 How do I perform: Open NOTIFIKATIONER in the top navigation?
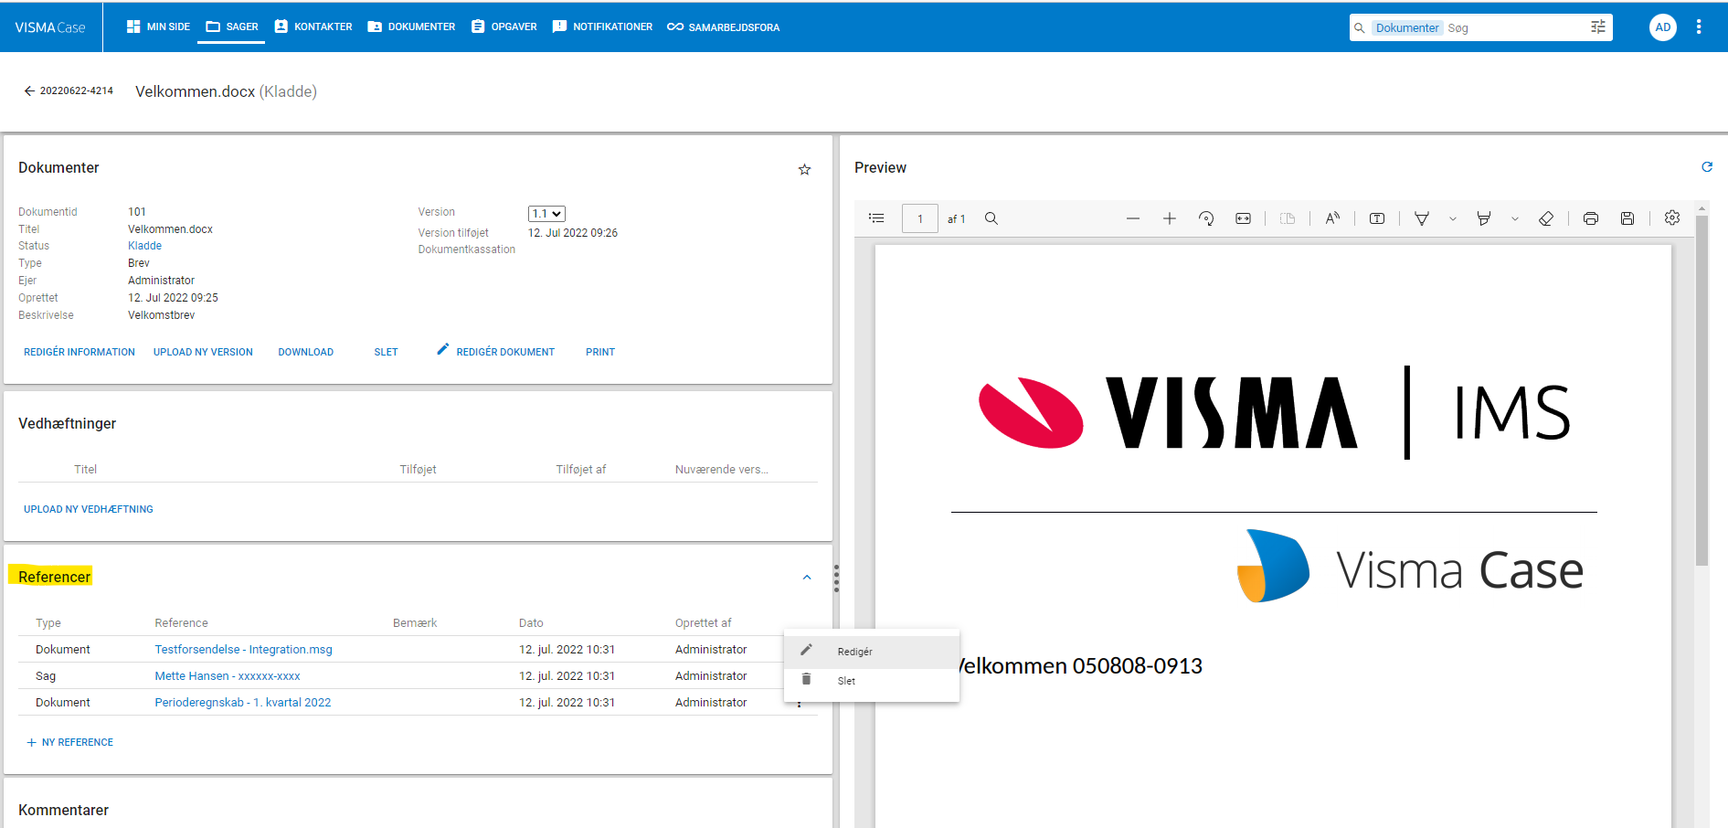tap(602, 27)
